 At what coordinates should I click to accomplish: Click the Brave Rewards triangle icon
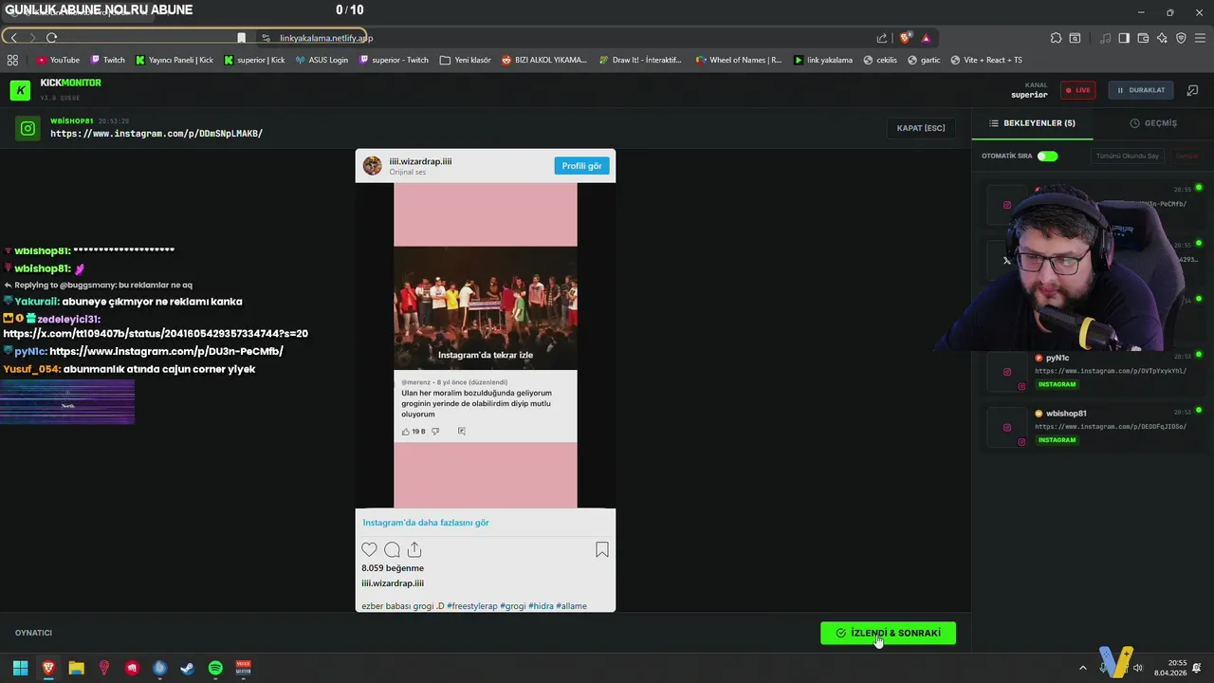tap(926, 38)
